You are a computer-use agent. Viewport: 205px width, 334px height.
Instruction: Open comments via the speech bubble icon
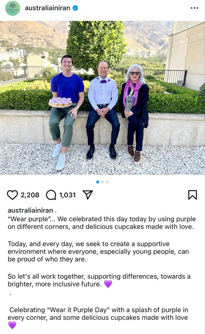click(51, 195)
